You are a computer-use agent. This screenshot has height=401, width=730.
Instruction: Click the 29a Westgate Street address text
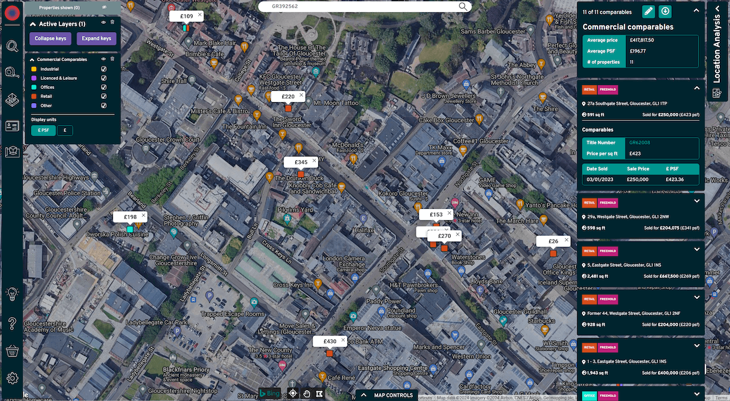(627, 217)
